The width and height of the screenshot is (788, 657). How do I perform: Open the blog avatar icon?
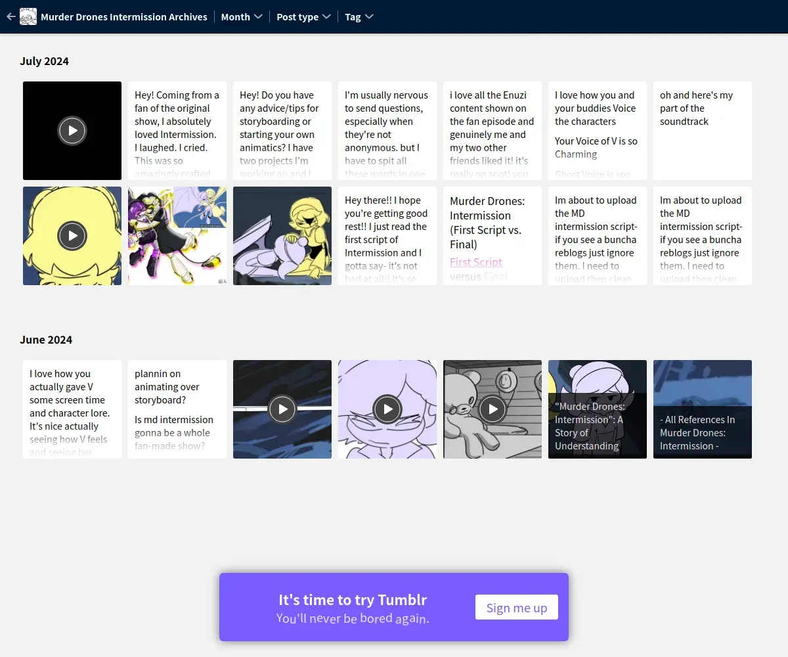click(28, 16)
